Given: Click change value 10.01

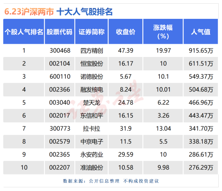Looking at the screenshot, I should [163, 89].
